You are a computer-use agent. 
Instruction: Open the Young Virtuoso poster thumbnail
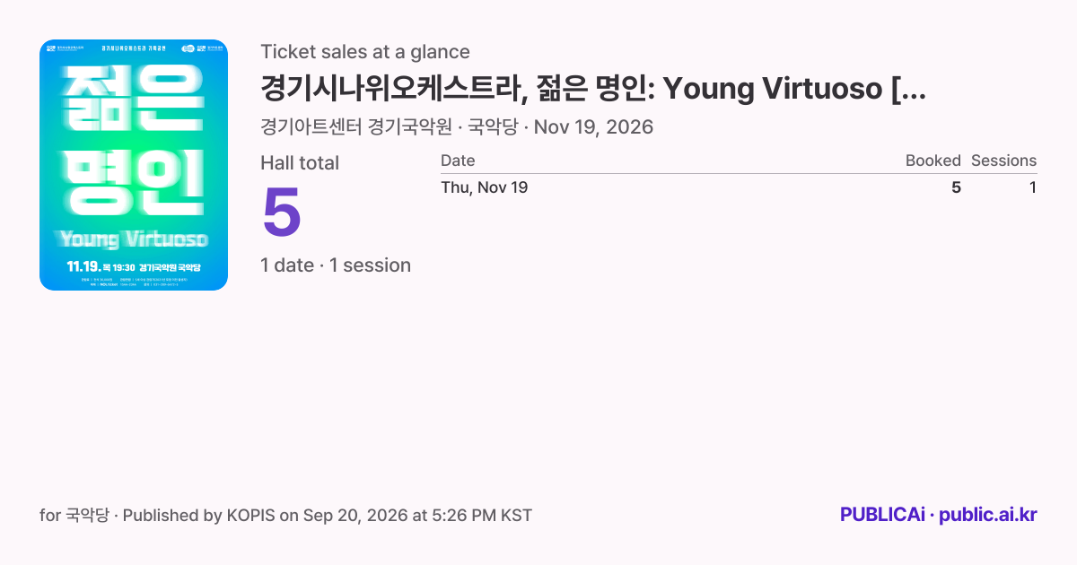[134, 165]
